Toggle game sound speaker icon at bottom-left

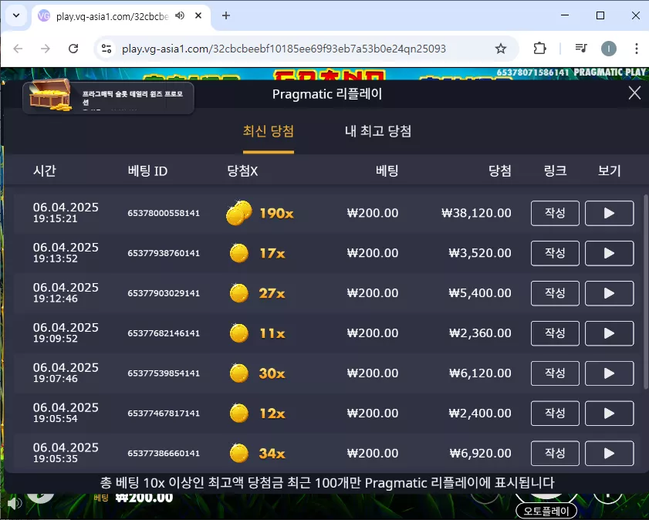point(15,503)
